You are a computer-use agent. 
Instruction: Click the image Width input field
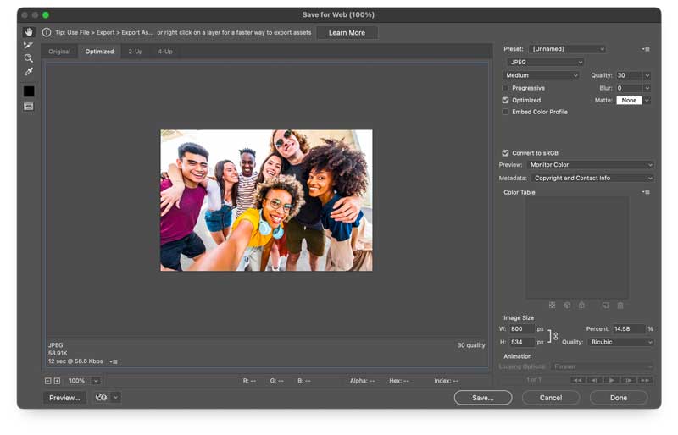tap(521, 328)
